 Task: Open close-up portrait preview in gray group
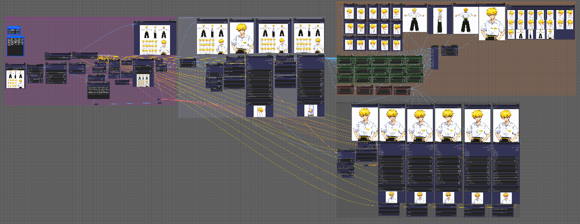coord(242,38)
